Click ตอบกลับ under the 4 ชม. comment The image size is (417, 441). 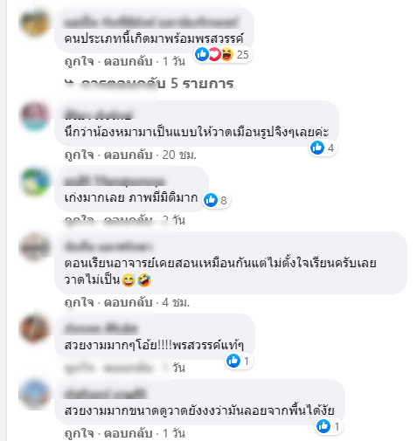tap(129, 302)
